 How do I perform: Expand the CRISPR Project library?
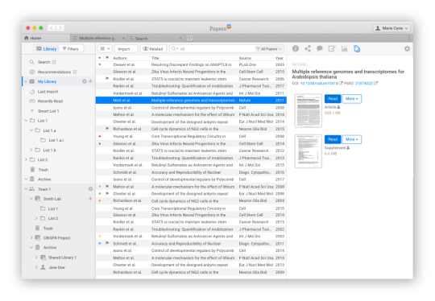click(31, 237)
